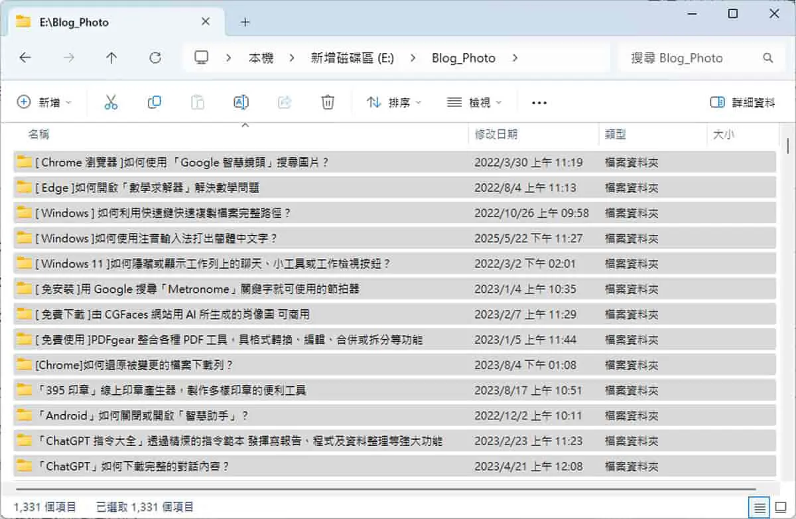Add a new tab with plus button
The height and width of the screenshot is (519, 796).
click(x=245, y=22)
